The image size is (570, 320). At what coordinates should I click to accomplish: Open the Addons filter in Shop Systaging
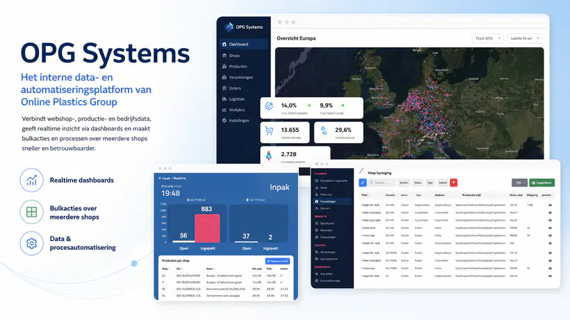[442, 183]
